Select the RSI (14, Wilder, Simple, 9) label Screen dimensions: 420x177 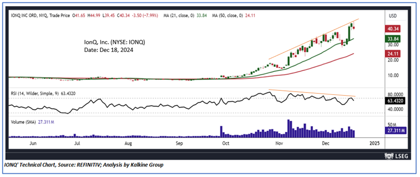pyautogui.click(x=35, y=94)
